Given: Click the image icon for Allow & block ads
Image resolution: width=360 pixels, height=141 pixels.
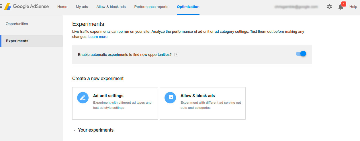Looking at the screenshot, I should tap(170, 98).
